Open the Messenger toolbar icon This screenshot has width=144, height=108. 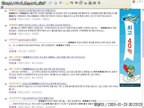click(99, 3)
